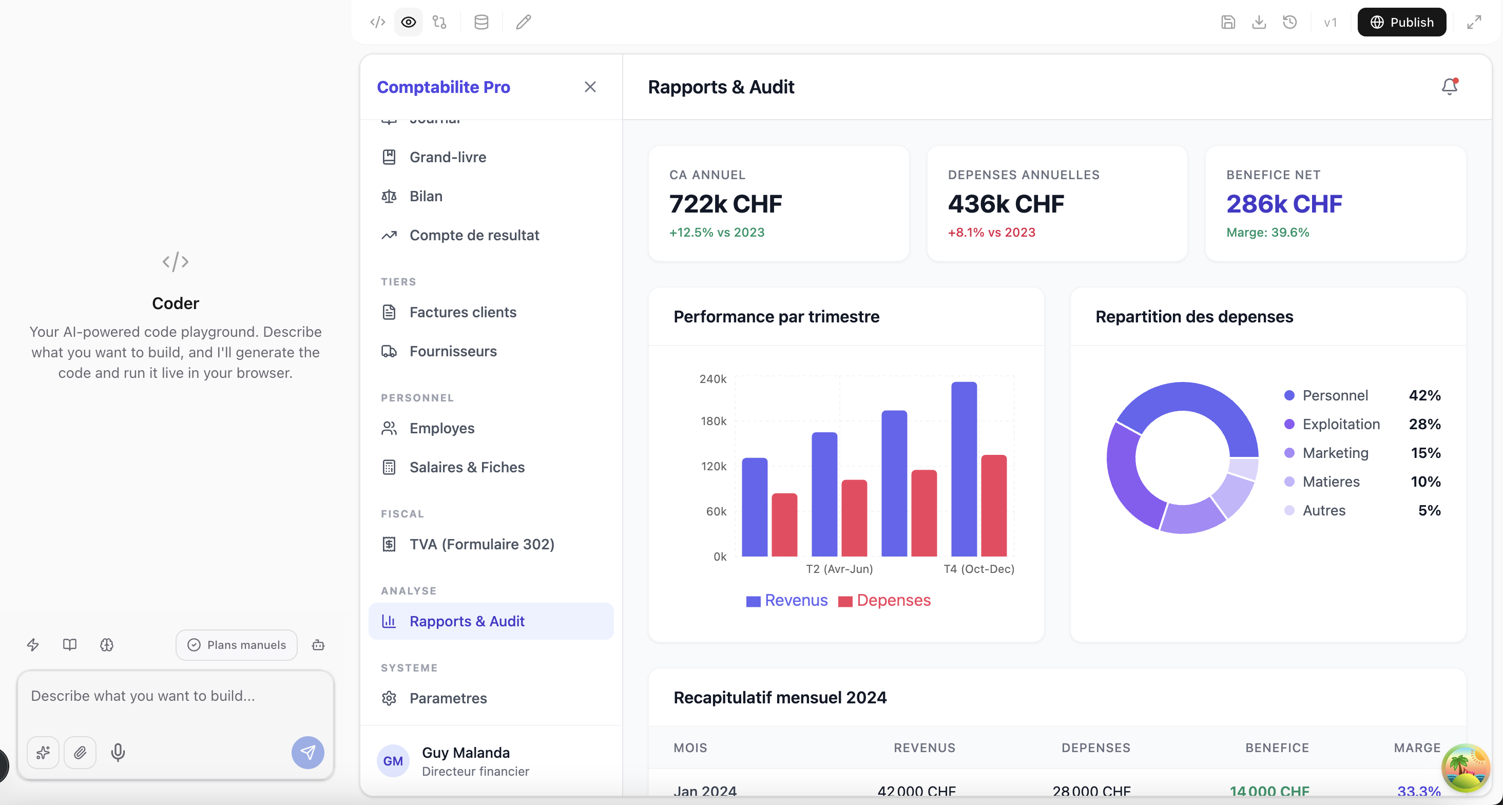Open Compte de resultat page
1503x805 pixels.
[491, 235]
